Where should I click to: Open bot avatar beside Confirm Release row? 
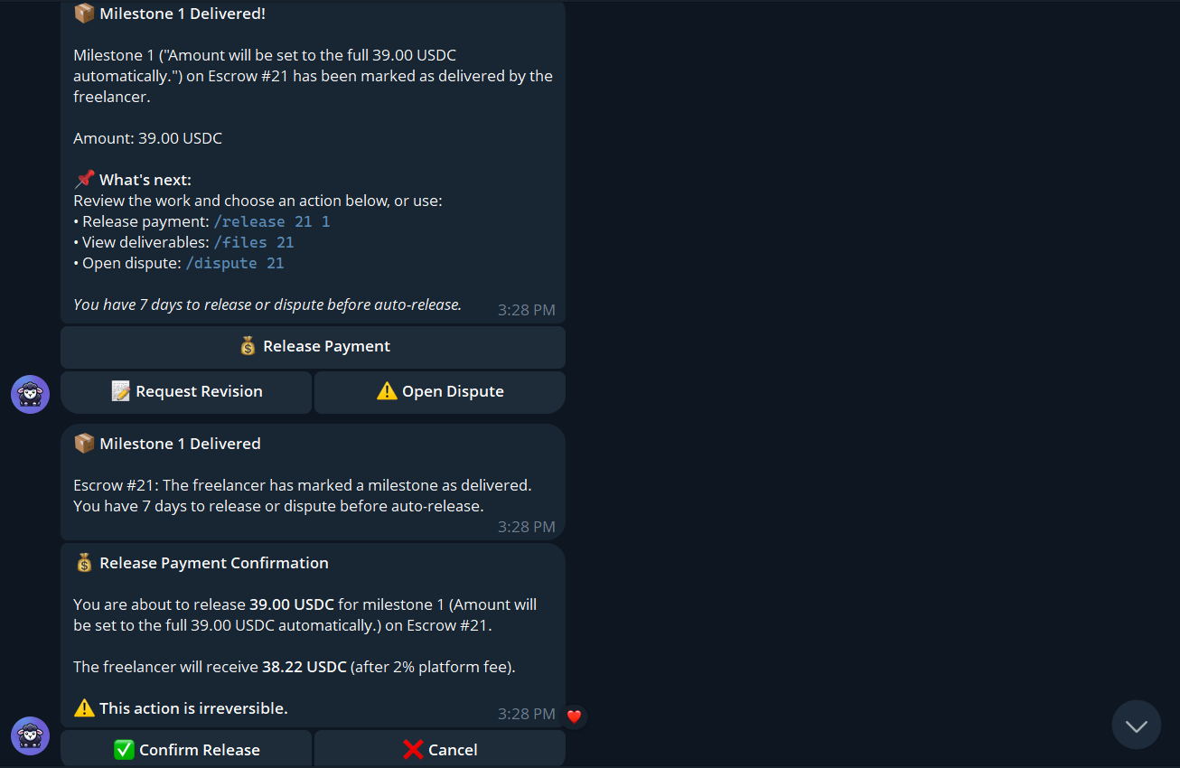point(30,735)
